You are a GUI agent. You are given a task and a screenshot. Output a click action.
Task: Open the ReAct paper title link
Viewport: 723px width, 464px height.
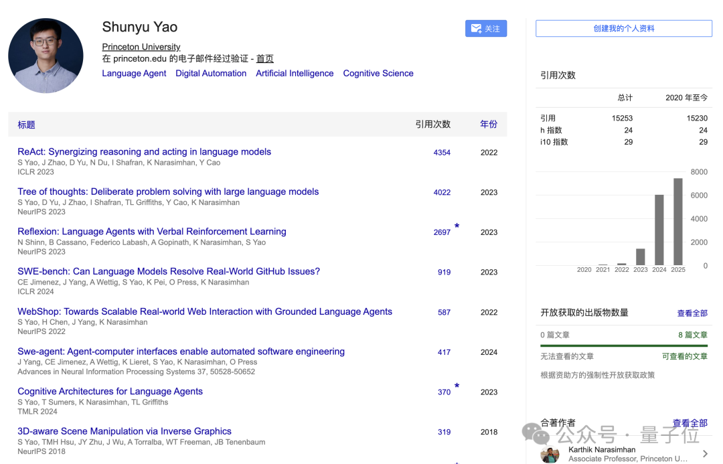tap(144, 152)
